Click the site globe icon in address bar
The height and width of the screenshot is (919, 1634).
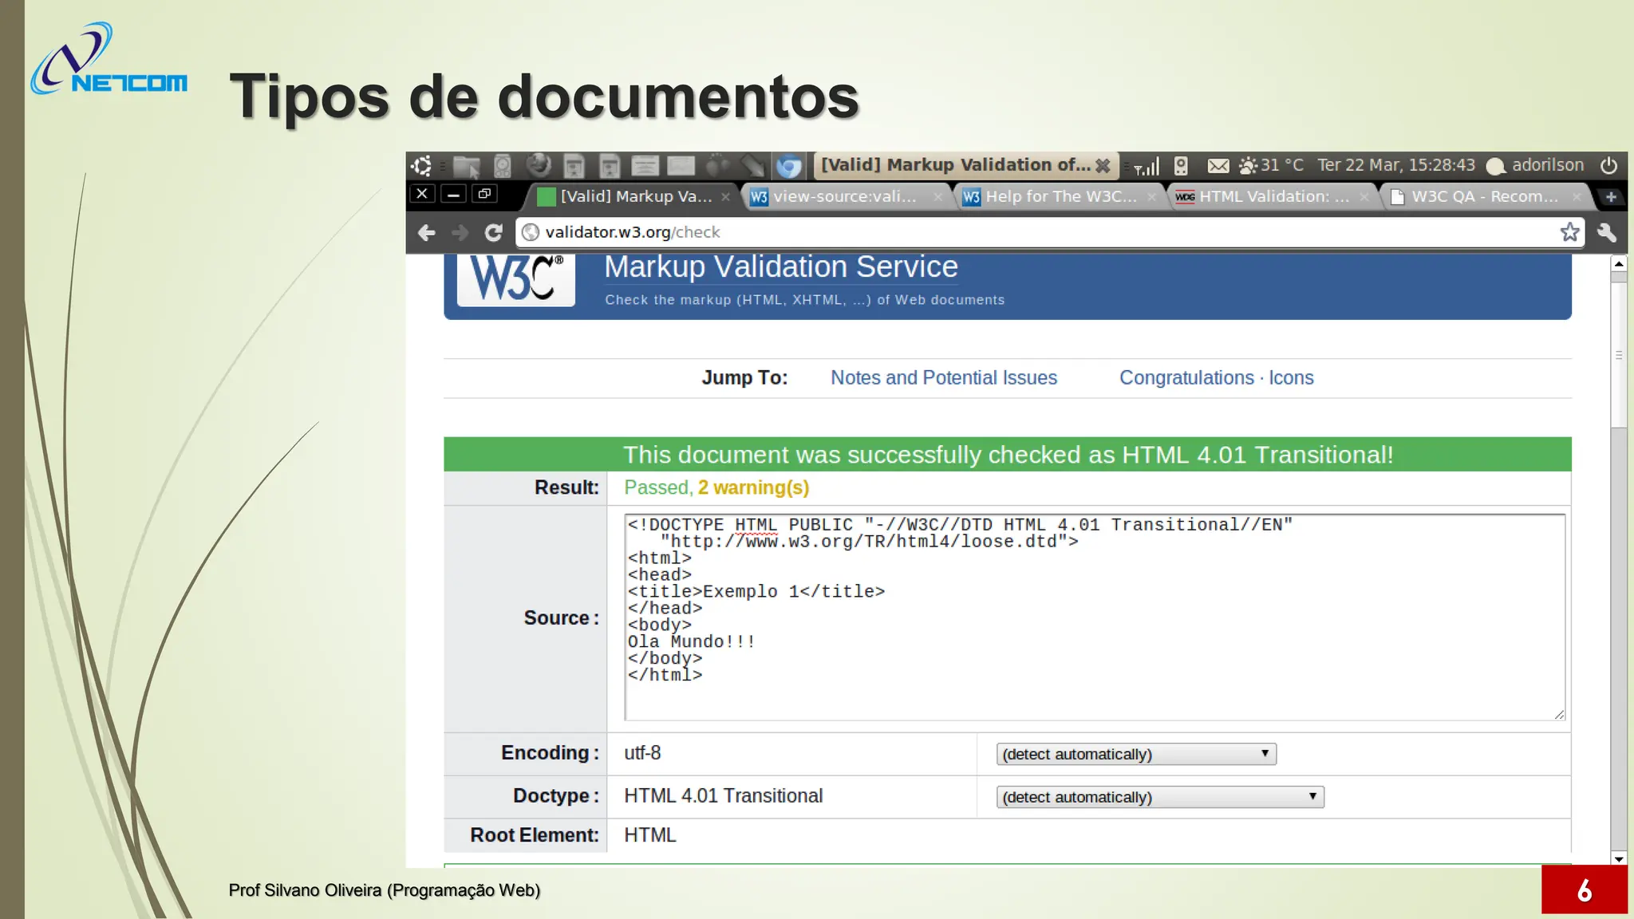(531, 232)
